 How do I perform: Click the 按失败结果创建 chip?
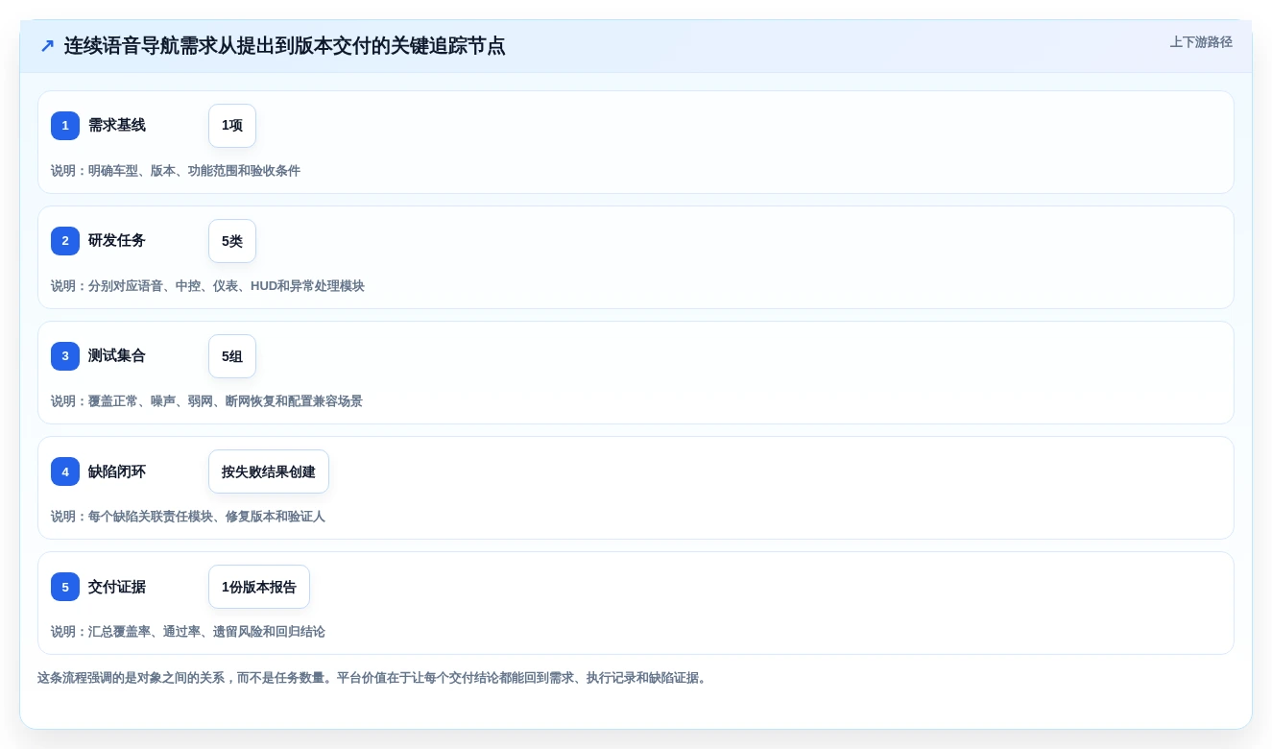click(269, 471)
